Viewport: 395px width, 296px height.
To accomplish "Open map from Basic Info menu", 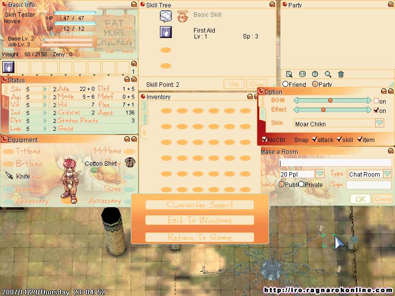I will coord(127,39).
